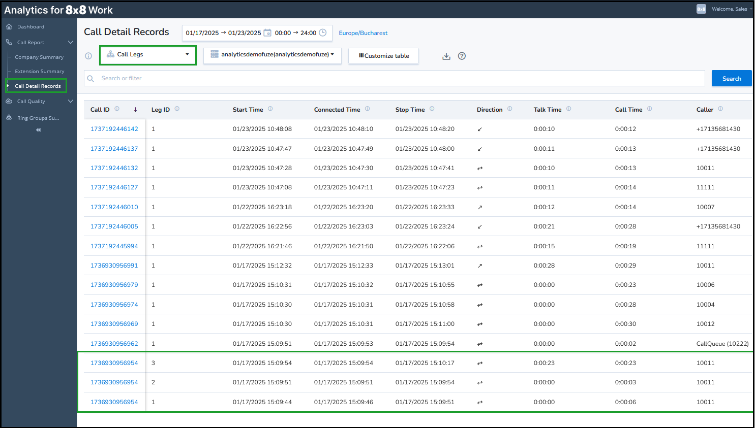The width and height of the screenshot is (755, 428).
Task: Click the calendar icon in date range
Action: click(x=267, y=32)
